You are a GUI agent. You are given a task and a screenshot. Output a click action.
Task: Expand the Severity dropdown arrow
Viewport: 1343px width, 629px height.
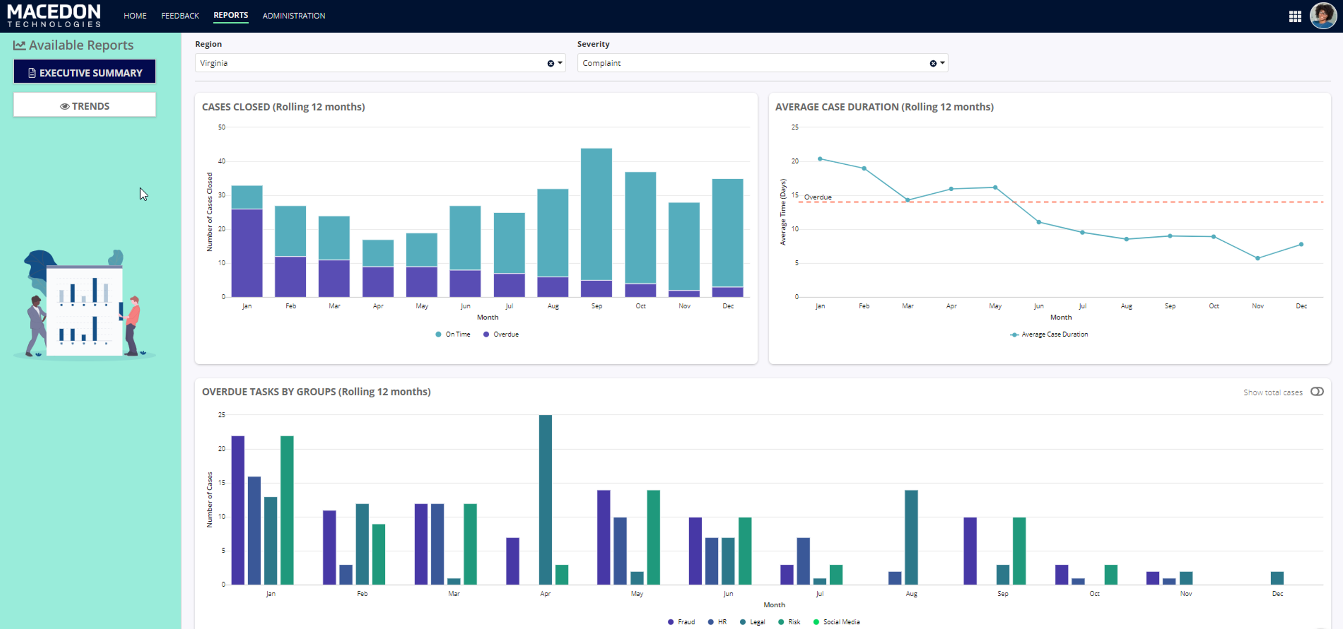click(942, 63)
